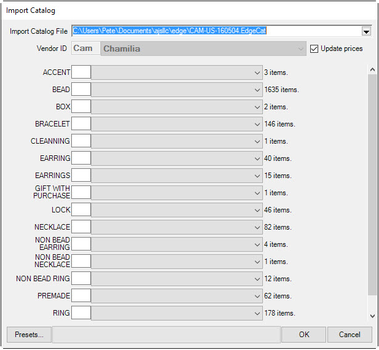Click the scroll up arrow of list
Viewport: 379px width, 350px height.
point(372,69)
